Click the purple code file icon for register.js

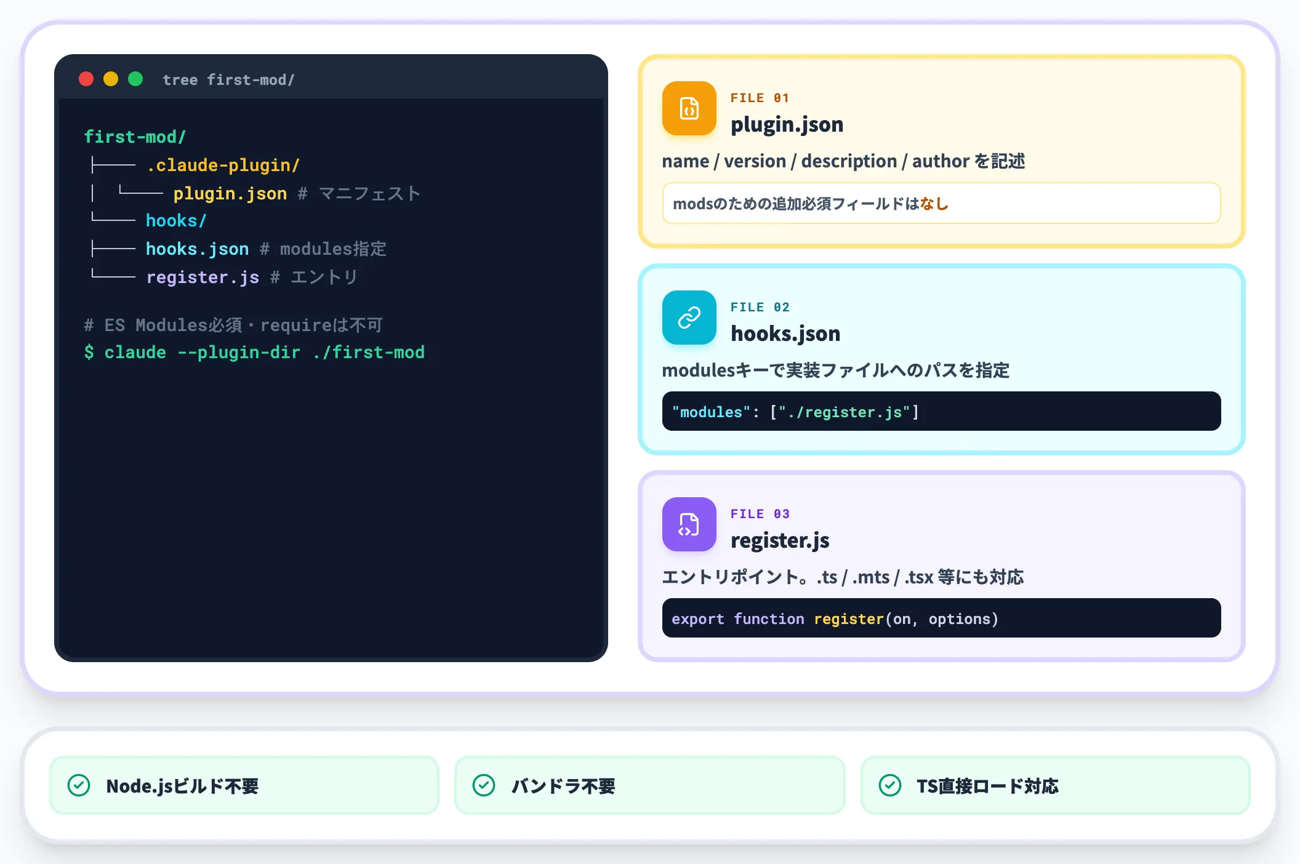click(x=689, y=524)
